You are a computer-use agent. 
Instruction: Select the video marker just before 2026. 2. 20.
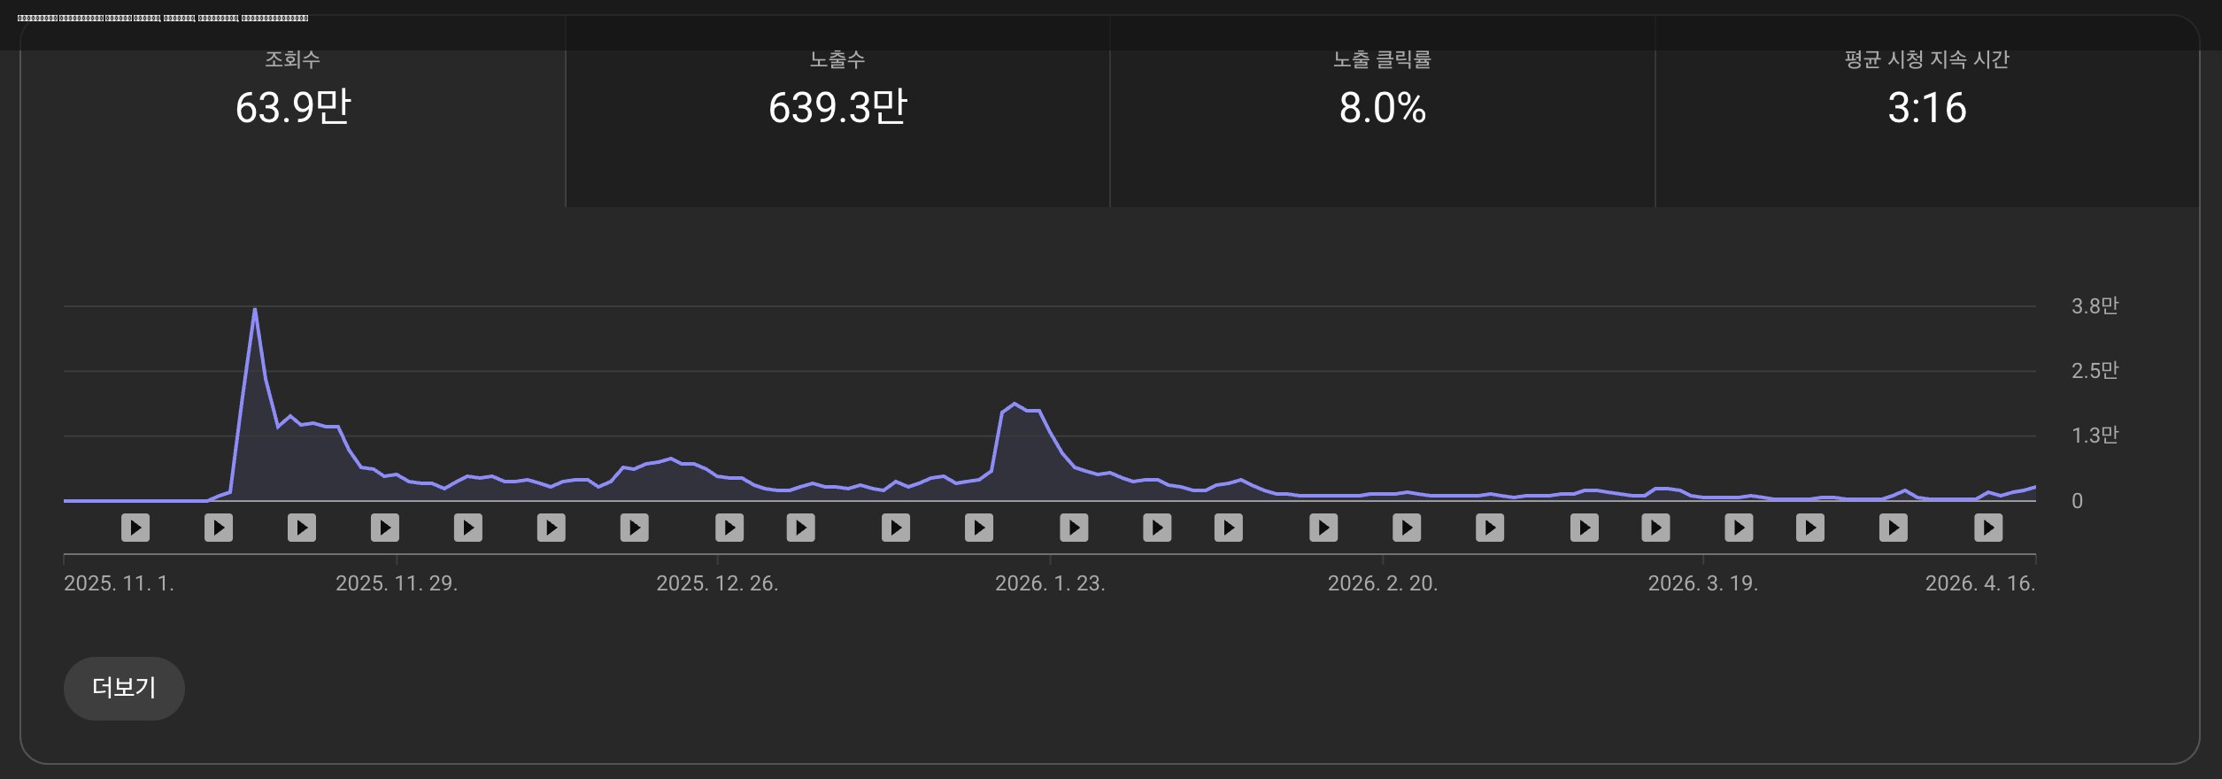click(x=1323, y=528)
